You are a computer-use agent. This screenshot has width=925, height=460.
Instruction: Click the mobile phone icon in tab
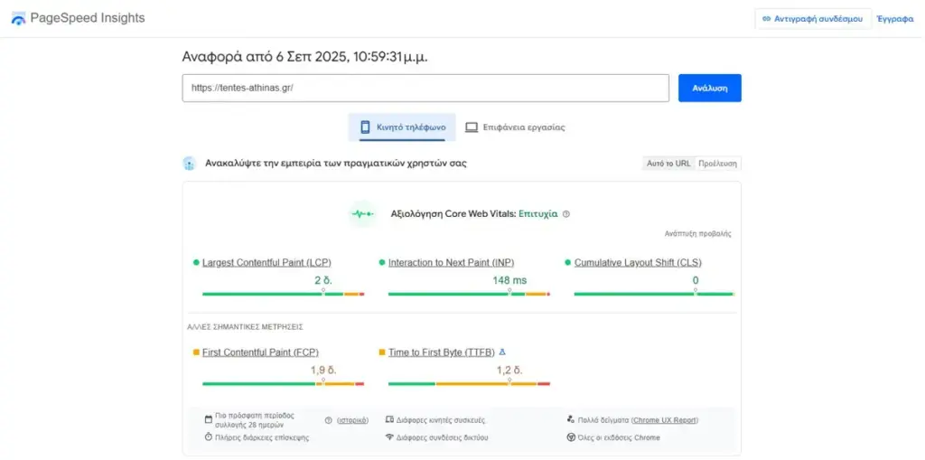click(365, 127)
